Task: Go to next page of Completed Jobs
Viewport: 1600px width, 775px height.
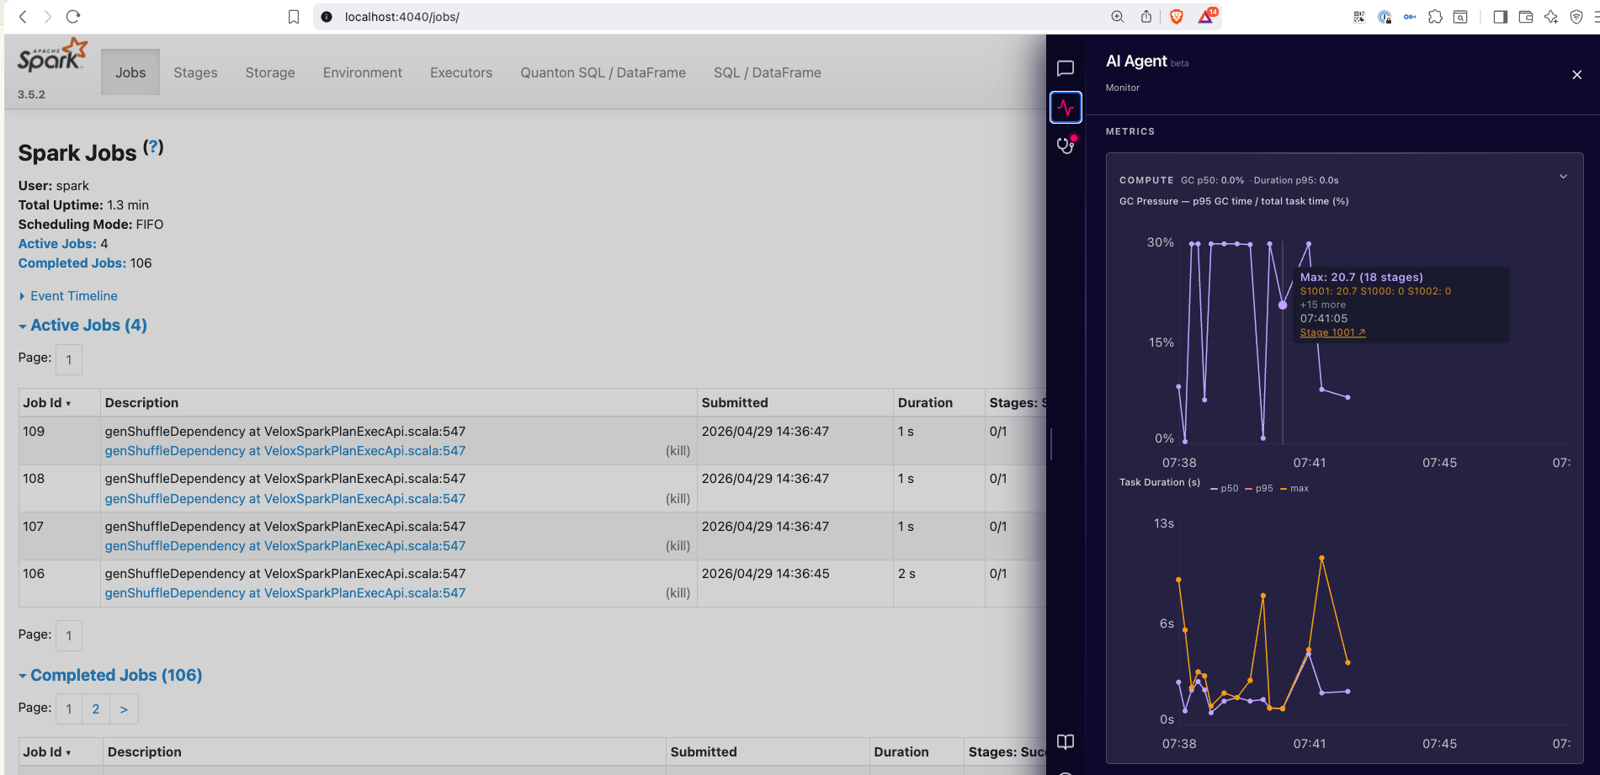Action: [x=124, y=709]
